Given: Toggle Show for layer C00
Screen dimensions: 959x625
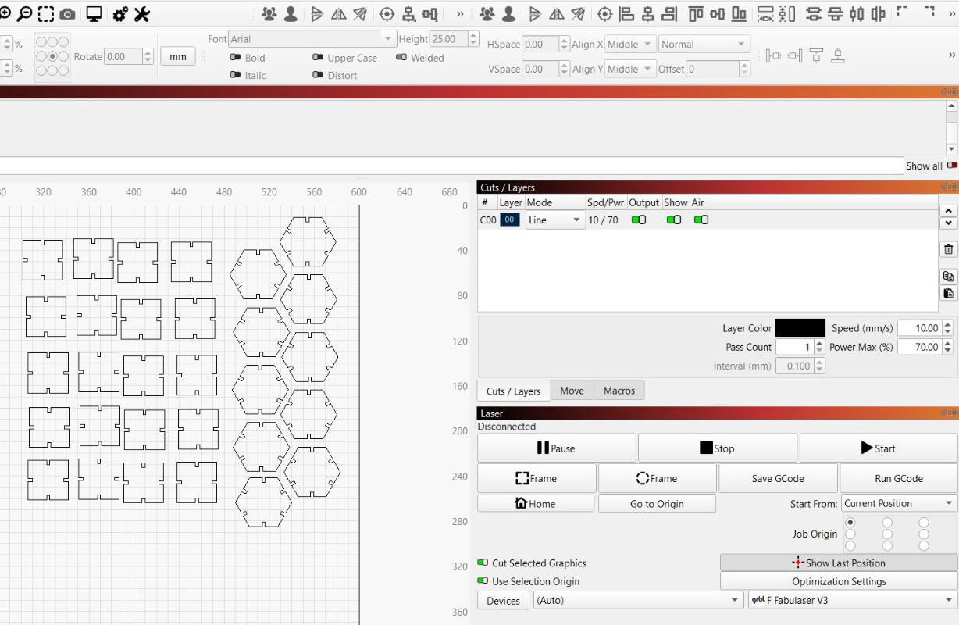Looking at the screenshot, I should [674, 220].
